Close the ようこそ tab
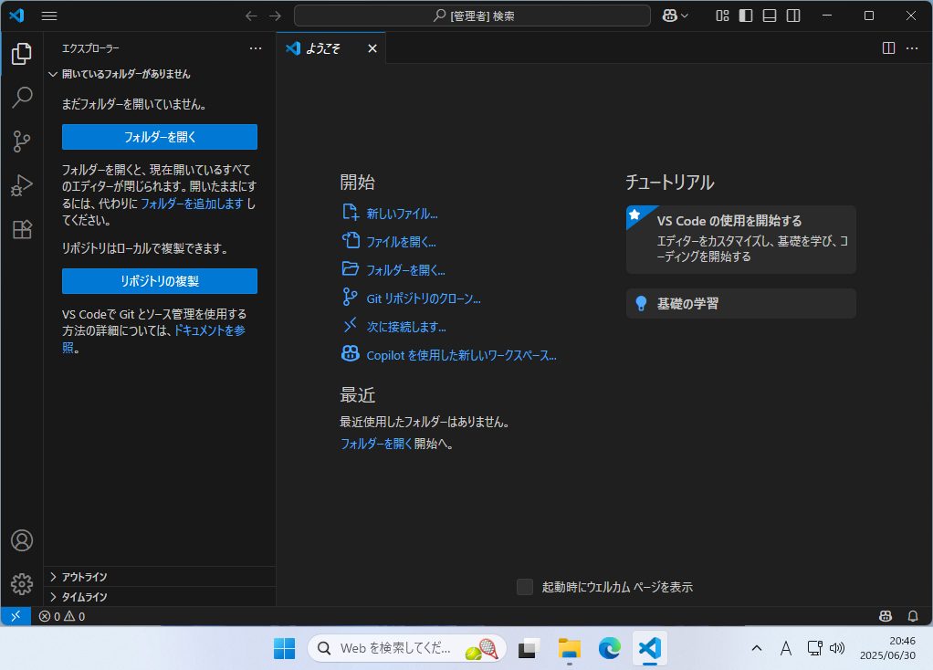933x670 pixels. [372, 48]
